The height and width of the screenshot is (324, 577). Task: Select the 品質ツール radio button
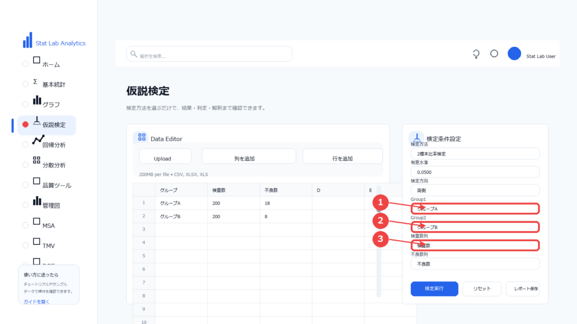(25, 185)
